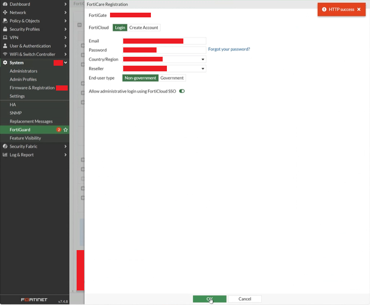Viewport: 370px width, 305px height.
Task: Open the Administrators menu item
Action: 35,71
